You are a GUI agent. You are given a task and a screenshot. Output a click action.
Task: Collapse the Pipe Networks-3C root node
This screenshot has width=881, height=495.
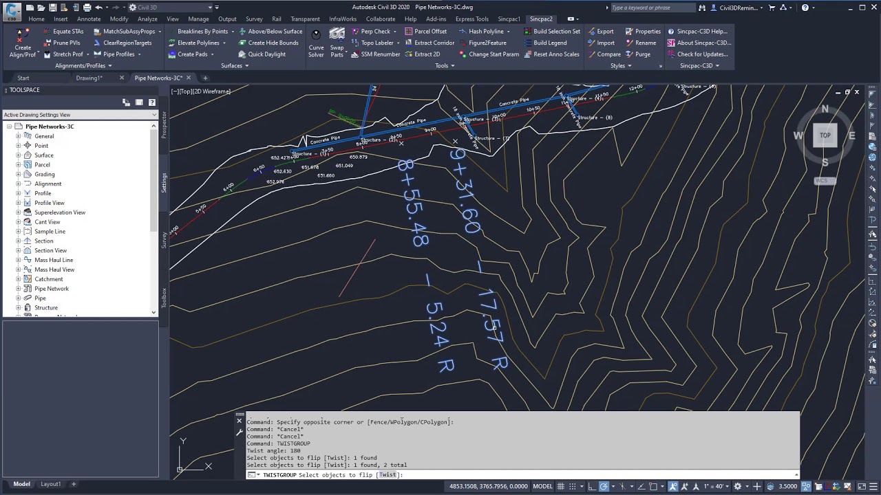click(10, 126)
